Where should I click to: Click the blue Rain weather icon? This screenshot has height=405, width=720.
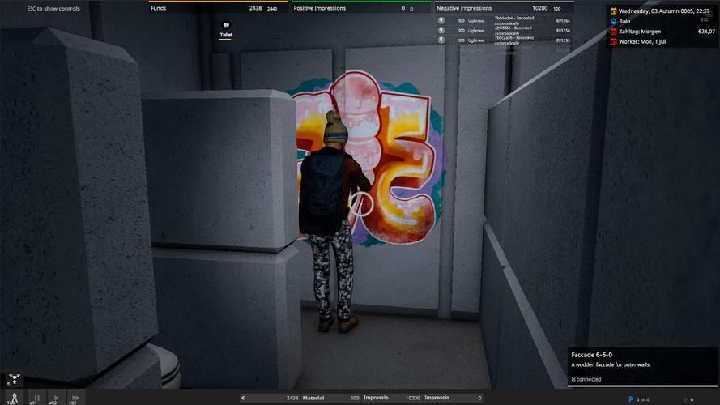(613, 21)
